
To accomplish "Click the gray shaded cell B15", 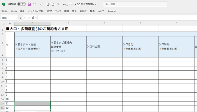I will pyautogui.click(x=32, y=104).
